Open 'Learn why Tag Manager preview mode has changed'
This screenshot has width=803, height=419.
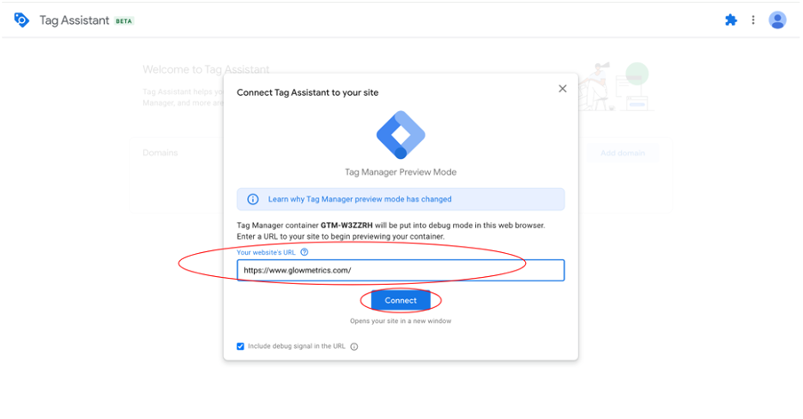tap(360, 200)
